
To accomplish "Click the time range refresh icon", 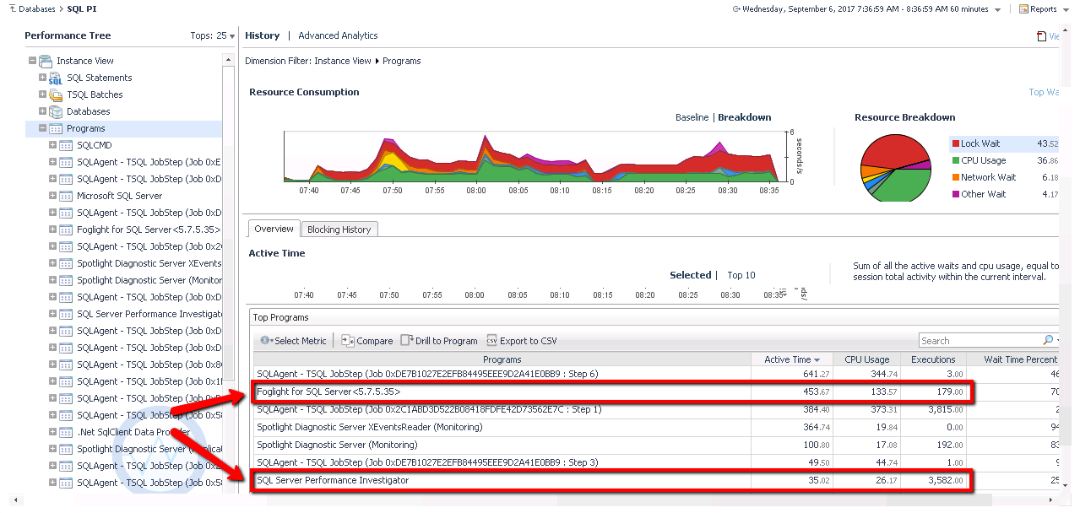I will pos(736,8).
